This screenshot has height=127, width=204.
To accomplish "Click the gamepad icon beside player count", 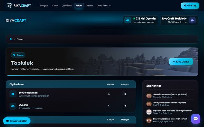I will (127, 20).
